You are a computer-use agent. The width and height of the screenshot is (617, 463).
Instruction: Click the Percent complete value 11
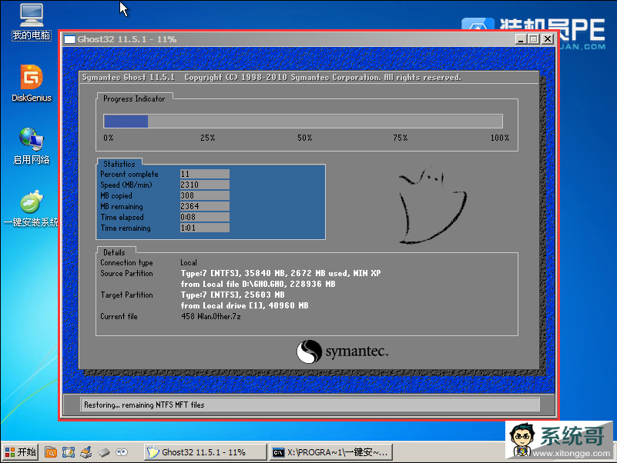(205, 174)
